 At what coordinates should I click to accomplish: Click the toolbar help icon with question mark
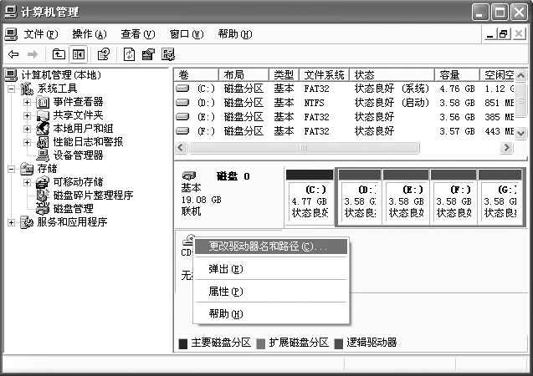104,54
